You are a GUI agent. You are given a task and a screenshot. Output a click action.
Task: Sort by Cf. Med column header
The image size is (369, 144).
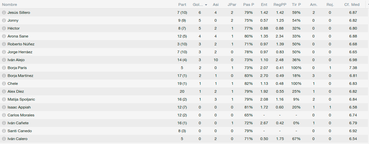(x=352, y=5)
